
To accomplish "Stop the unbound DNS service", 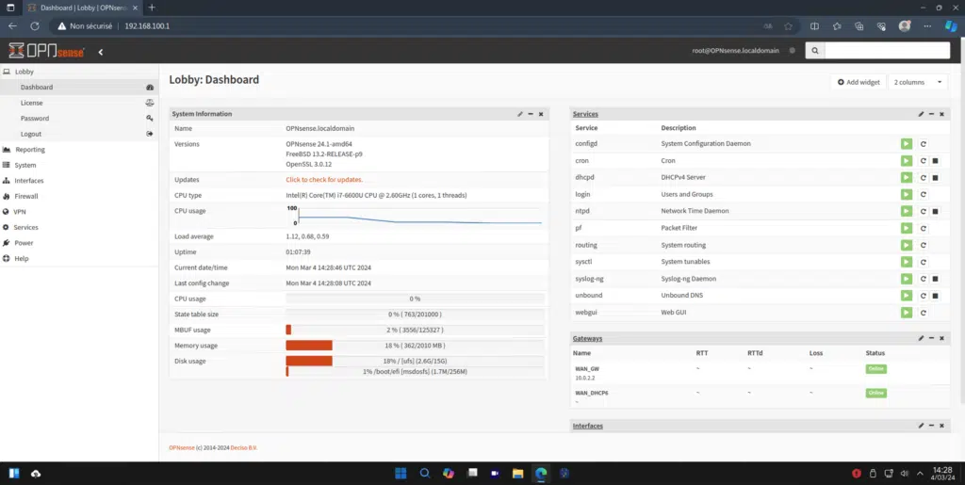I will click(x=935, y=296).
